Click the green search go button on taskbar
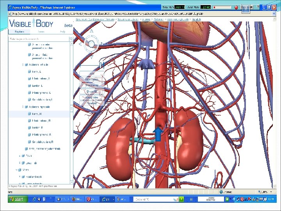Screen dimensions: 281x211 [181, 199]
